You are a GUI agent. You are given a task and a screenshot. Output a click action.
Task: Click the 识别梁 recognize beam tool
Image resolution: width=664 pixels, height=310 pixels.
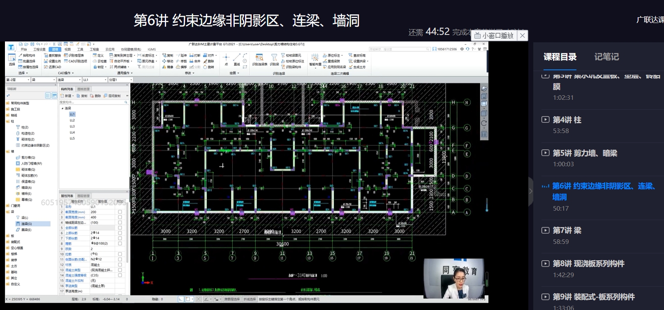tap(274, 60)
